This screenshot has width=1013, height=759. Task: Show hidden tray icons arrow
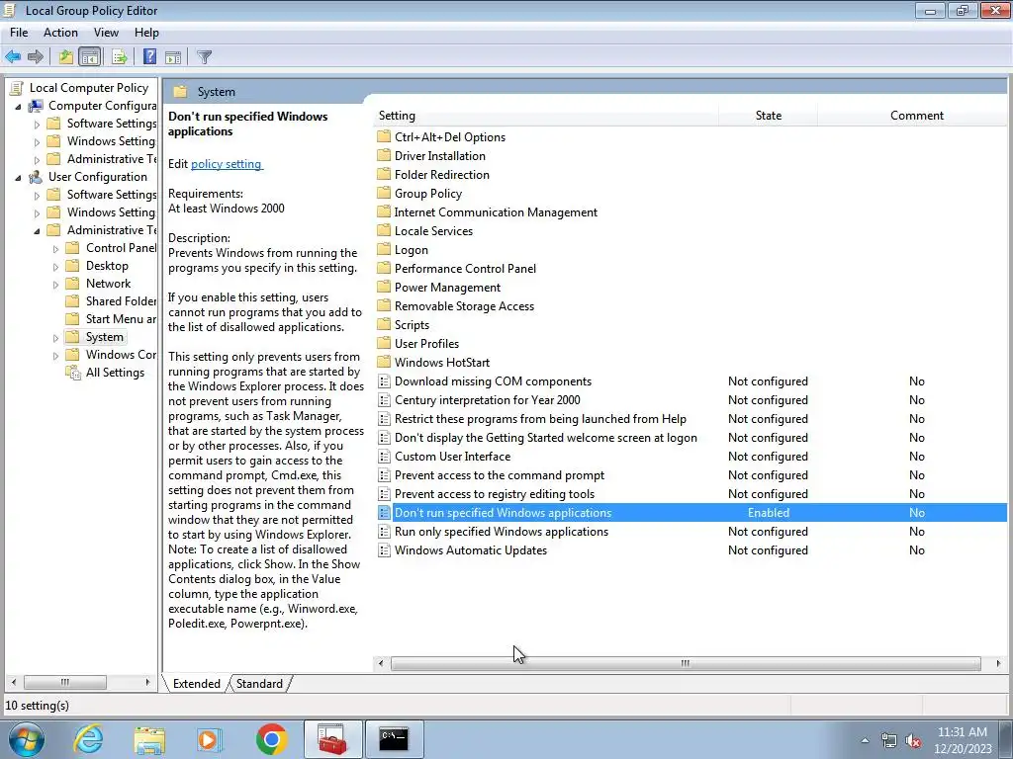click(x=865, y=740)
